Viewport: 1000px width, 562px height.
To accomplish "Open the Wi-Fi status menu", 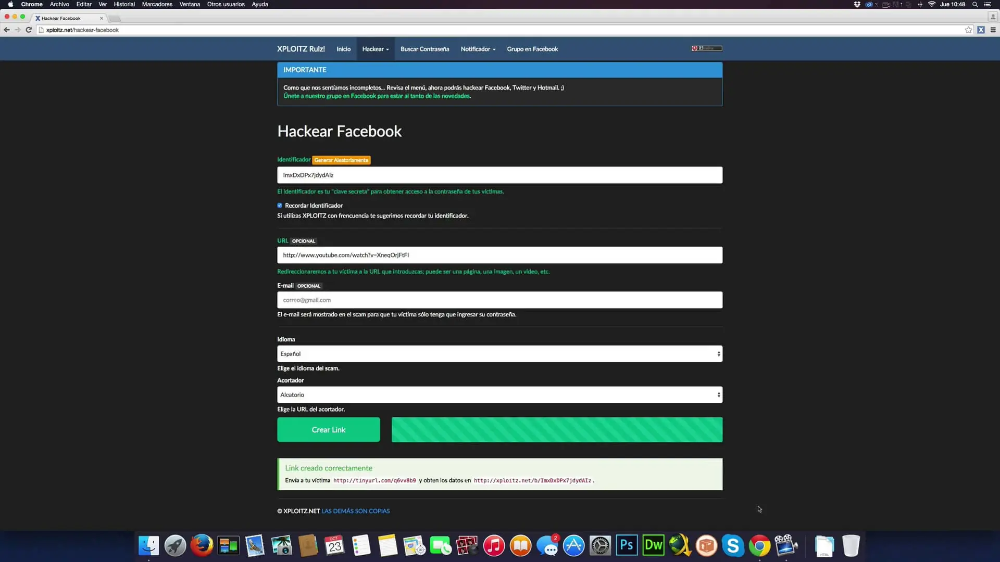I will pyautogui.click(x=932, y=4).
